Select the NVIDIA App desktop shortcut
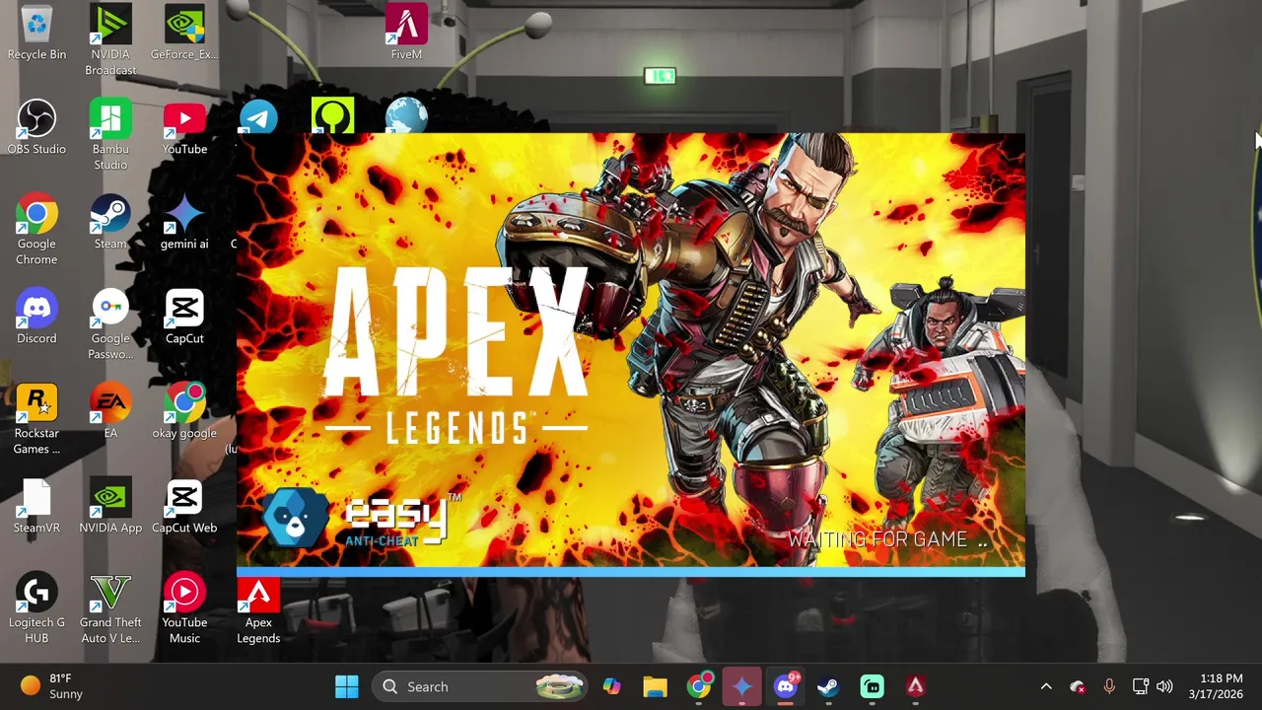The width and height of the screenshot is (1262, 710). pos(110,507)
